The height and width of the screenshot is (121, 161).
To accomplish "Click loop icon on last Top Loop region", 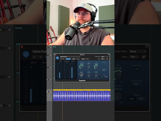I will (109, 90).
